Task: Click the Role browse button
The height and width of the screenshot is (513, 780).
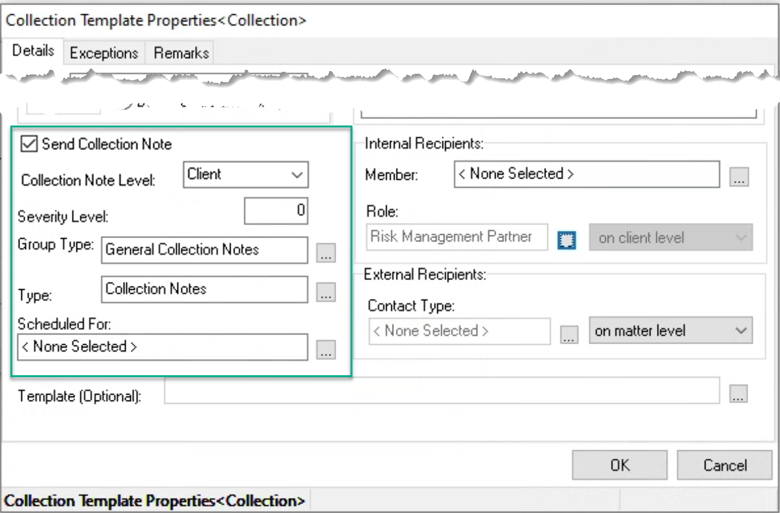Action: 566,240
